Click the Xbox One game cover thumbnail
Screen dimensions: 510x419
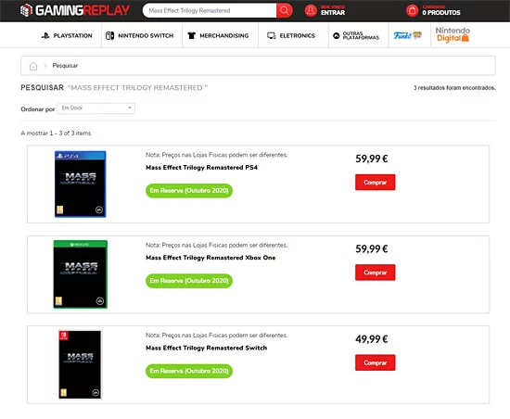click(x=81, y=274)
